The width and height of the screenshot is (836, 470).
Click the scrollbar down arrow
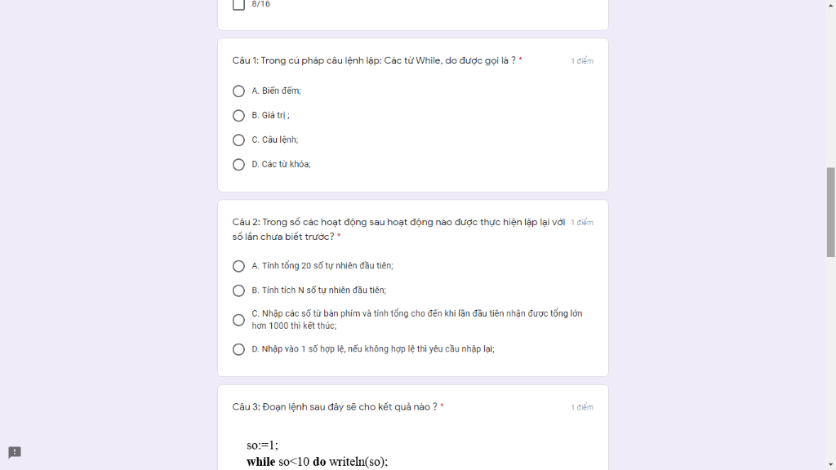tap(830, 465)
